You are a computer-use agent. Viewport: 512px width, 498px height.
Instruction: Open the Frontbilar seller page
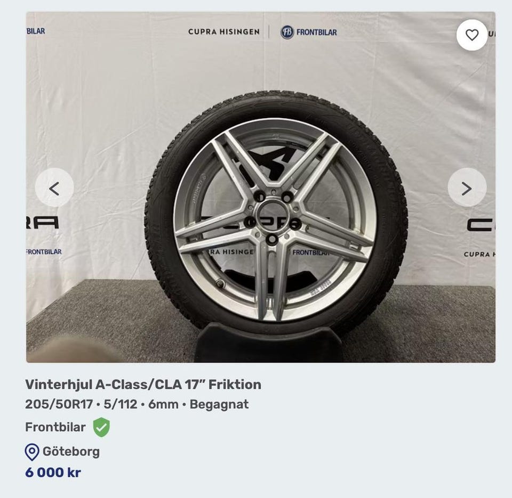pos(55,427)
